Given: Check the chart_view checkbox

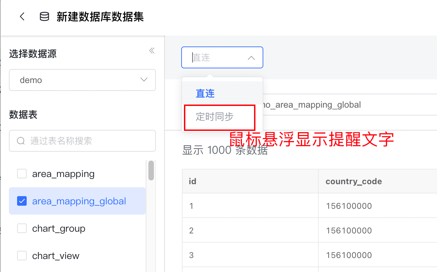Looking at the screenshot, I should click(x=22, y=256).
